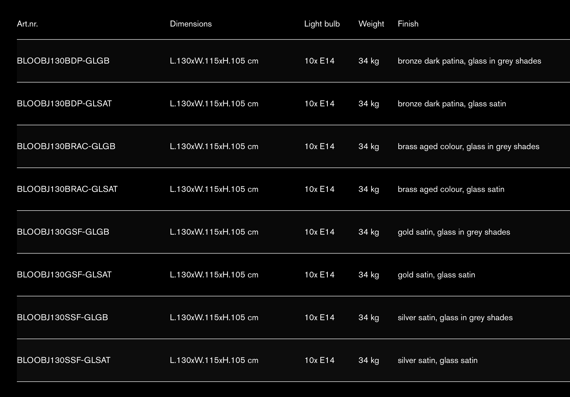The width and height of the screenshot is (570, 397).
Task: Click article BLOOBJ130SSF-GLSAT
Action: (x=64, y=360)
